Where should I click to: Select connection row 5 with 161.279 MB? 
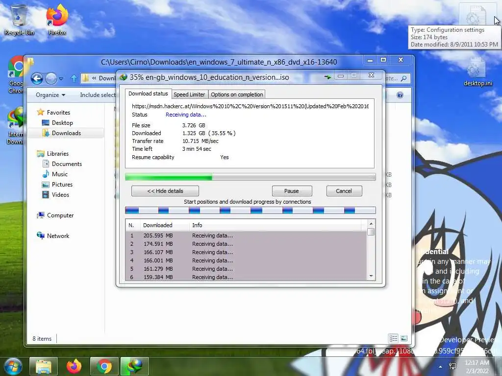[246, 269]
